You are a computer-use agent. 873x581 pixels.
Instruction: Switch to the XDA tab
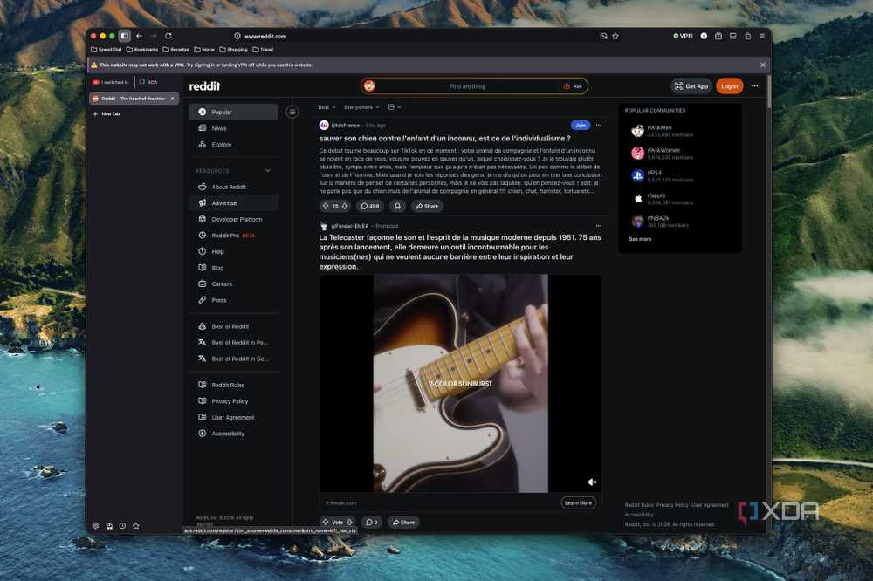click(148, 82)
